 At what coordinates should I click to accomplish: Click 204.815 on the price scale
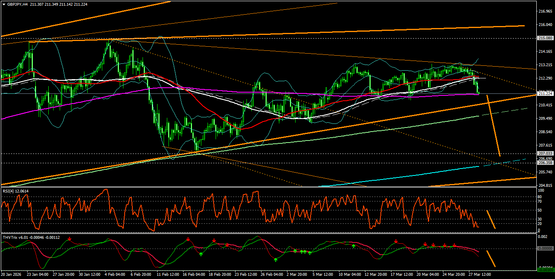coord(546,185)
